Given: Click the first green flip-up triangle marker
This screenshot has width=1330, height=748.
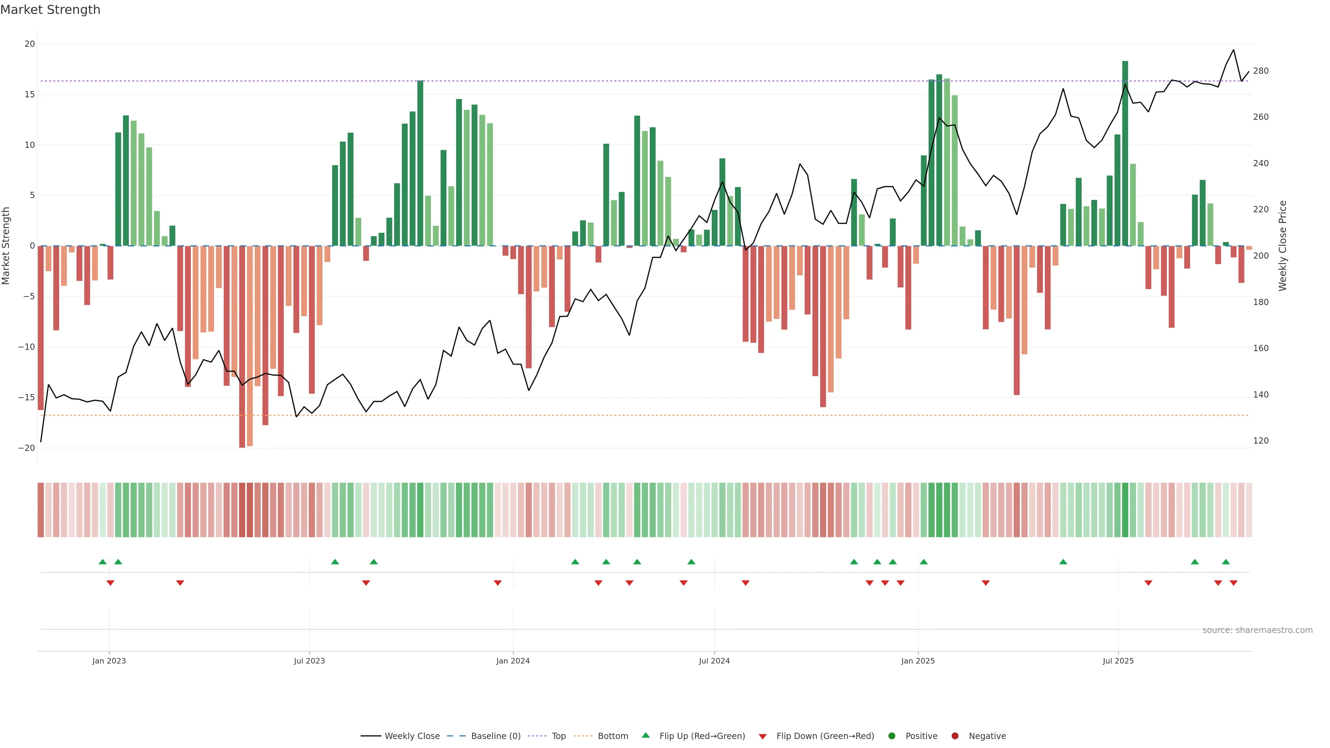Looking at the screenshot, I should pos(103,562).
